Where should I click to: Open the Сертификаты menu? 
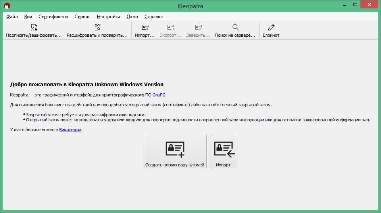coord(53,17)
